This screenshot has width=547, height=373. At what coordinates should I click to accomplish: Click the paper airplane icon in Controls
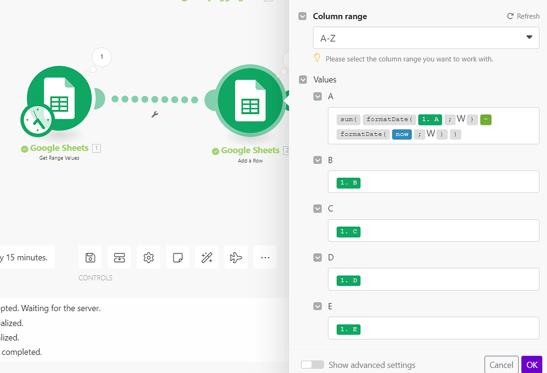pos(236,257)
